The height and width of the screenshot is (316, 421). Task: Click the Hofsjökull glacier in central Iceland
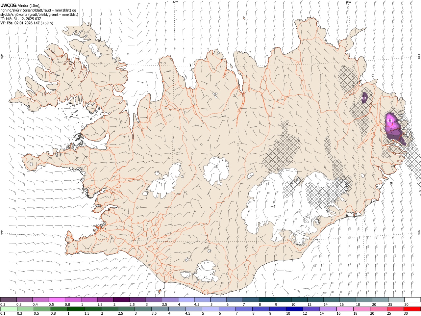(x=216, y=170)
